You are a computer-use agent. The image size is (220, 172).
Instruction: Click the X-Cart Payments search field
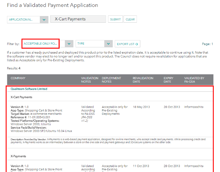click(x=78, y=19)
